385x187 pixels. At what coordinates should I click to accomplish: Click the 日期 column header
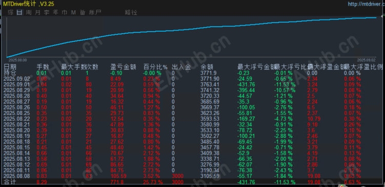pyautogui.click(x=10, y=67)
